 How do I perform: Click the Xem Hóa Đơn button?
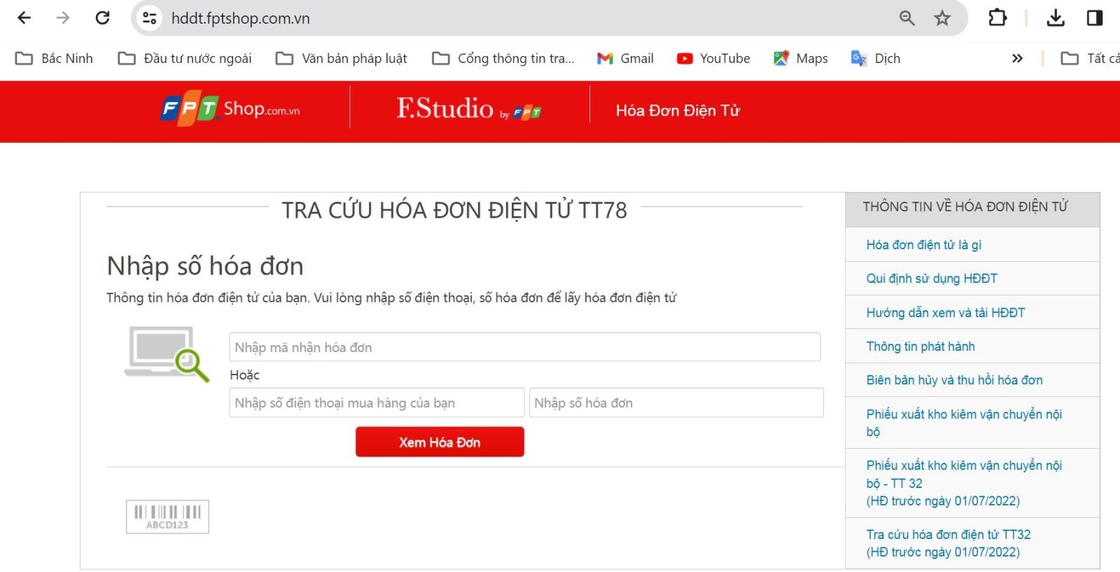pos(440,442)
